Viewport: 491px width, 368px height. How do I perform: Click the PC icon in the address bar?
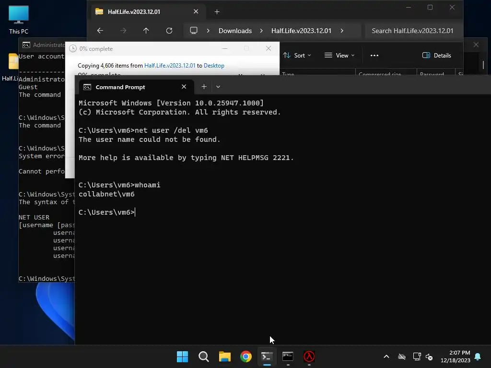point(194,31)
